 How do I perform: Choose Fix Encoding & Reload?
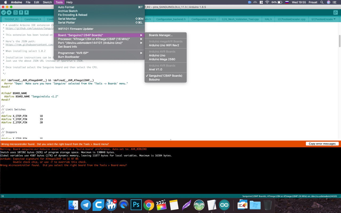point(99,15)
